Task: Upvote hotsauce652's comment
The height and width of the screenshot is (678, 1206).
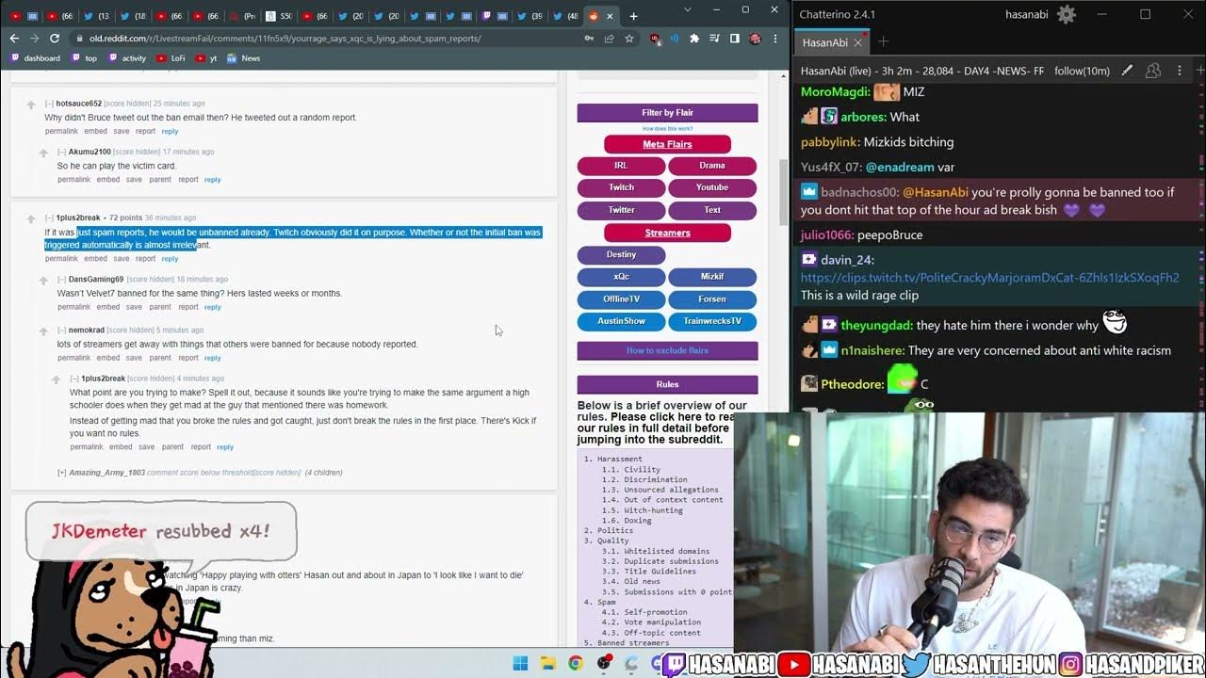Action: point(31,105)
